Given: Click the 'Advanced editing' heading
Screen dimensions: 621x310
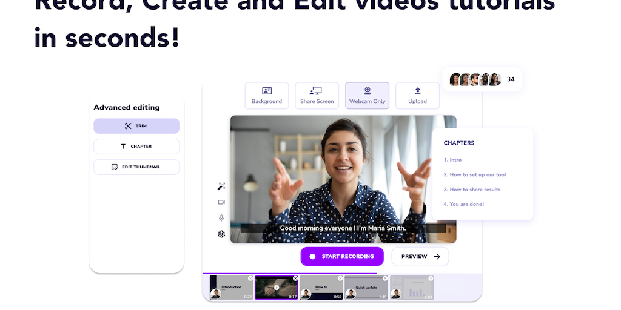Looking at the screenshot, I should (x=126, y=107).
